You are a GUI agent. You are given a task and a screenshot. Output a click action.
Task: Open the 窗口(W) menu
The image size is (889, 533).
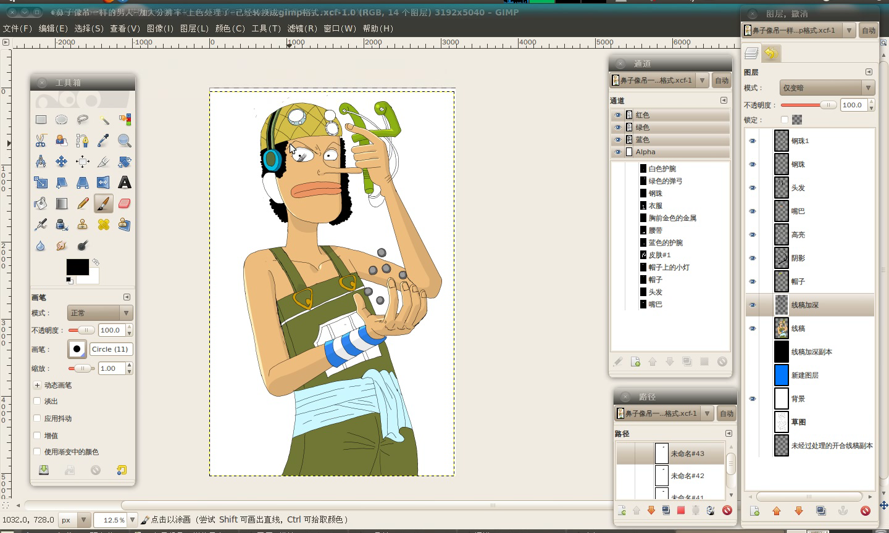(340, 28)
